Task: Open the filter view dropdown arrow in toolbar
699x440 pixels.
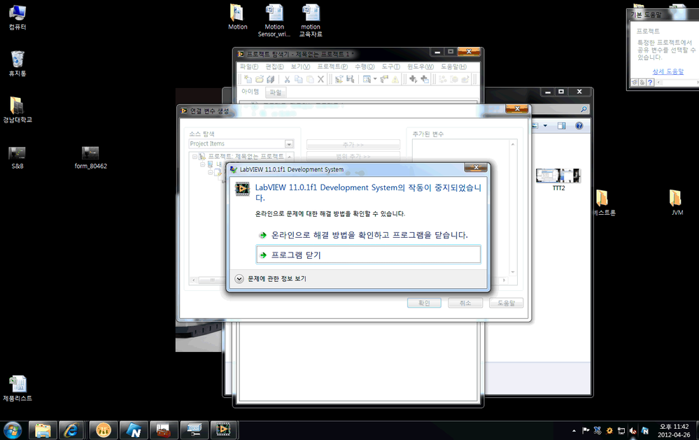Action: pyautogui.click(x=375, y=79)
